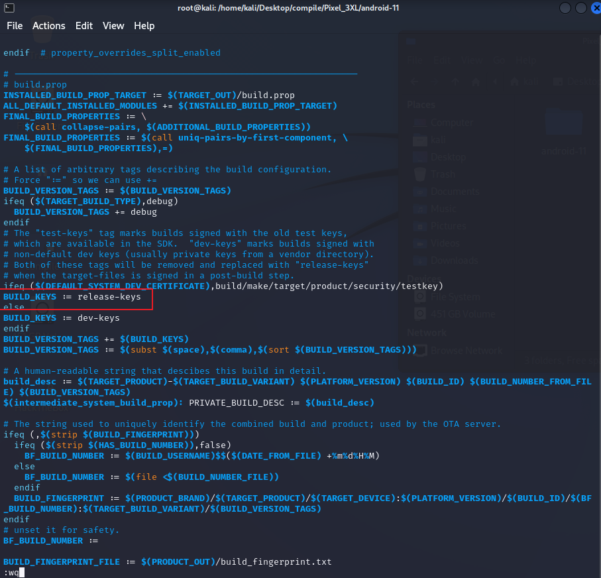This screenshot has height=578, width=601.
Task: Click the Home icon in file manager toolbar
Action: (475, 82)
